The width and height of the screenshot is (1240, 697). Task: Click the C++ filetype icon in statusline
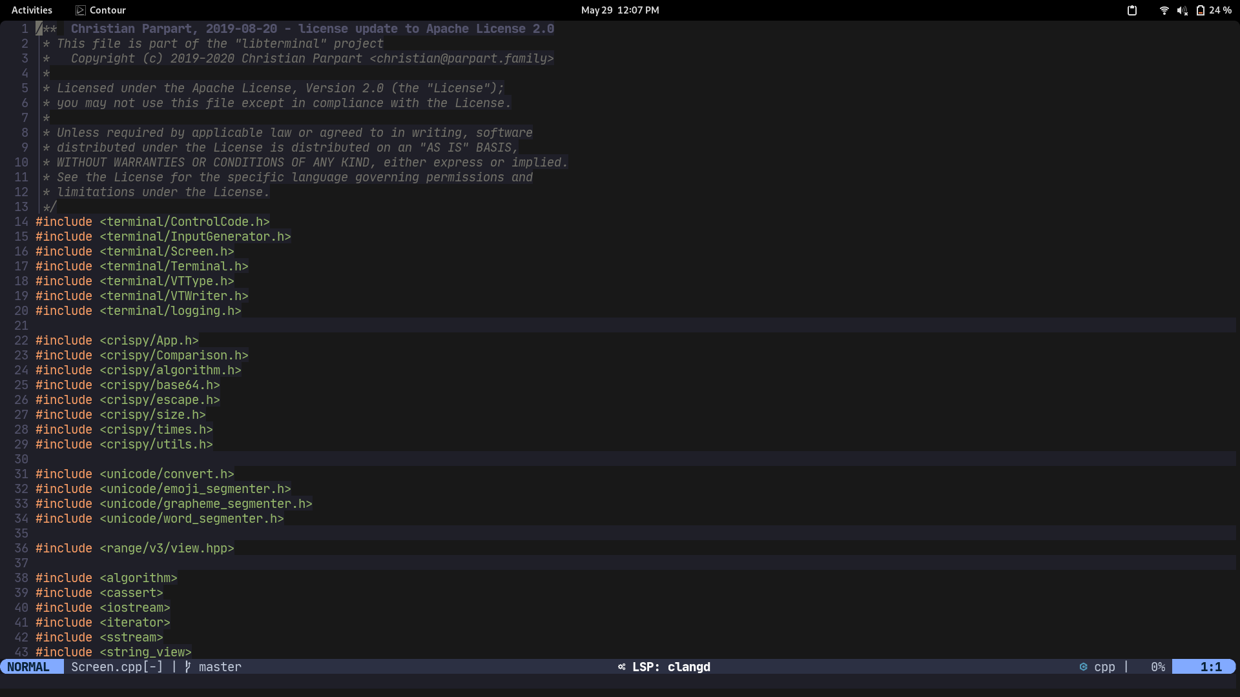(1084, 667)
